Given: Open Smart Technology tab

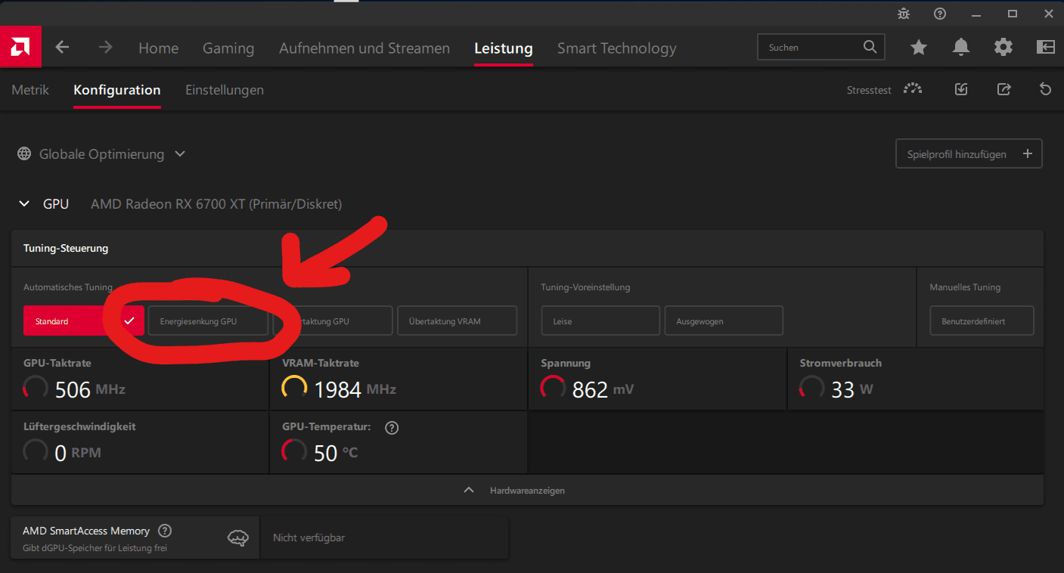Looking at the screenshot, I should (617, 48).
